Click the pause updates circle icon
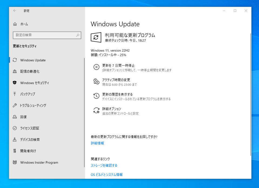 tap(97, 67)
